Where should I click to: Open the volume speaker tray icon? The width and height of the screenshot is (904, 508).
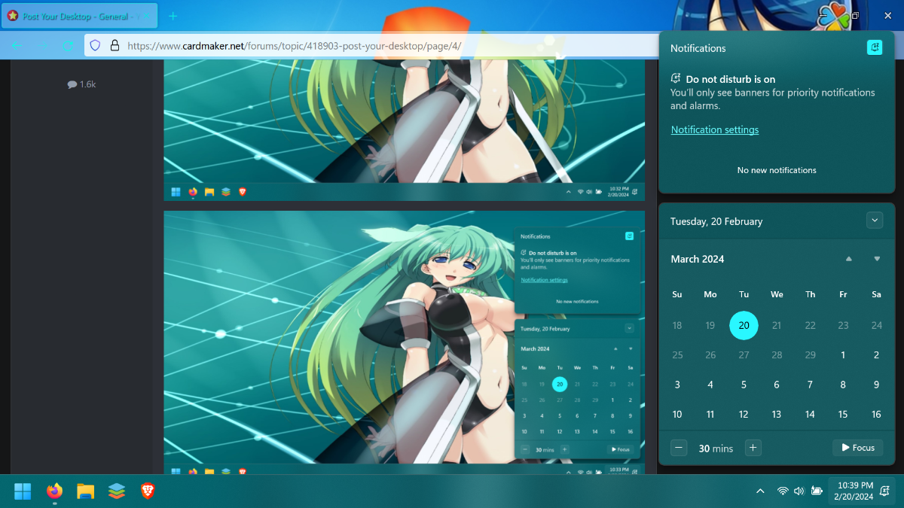799,491
